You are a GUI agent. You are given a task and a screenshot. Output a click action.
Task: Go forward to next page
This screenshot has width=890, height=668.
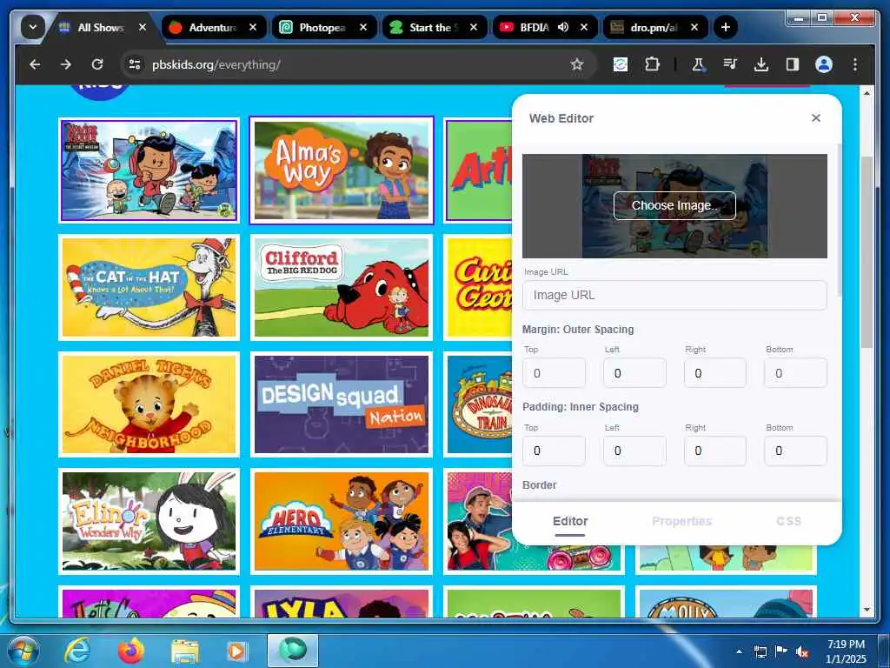(66, 64)
